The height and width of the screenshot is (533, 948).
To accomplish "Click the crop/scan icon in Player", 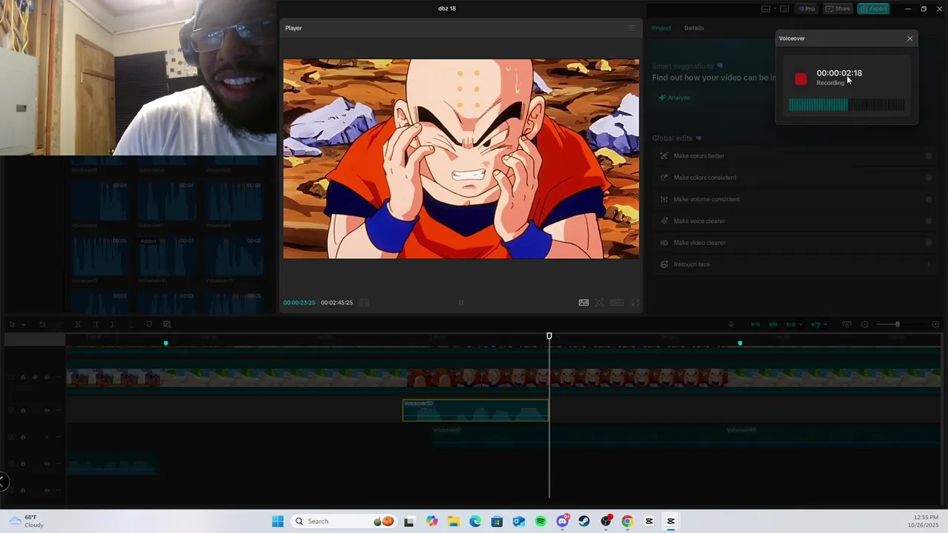I will 599,303.
